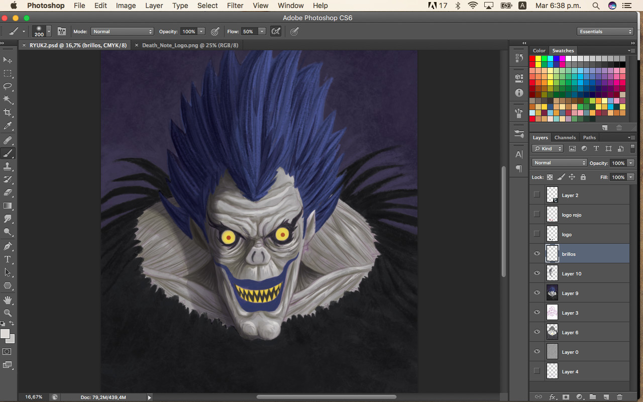
Task: Select the Move tool
Action: 8,60
